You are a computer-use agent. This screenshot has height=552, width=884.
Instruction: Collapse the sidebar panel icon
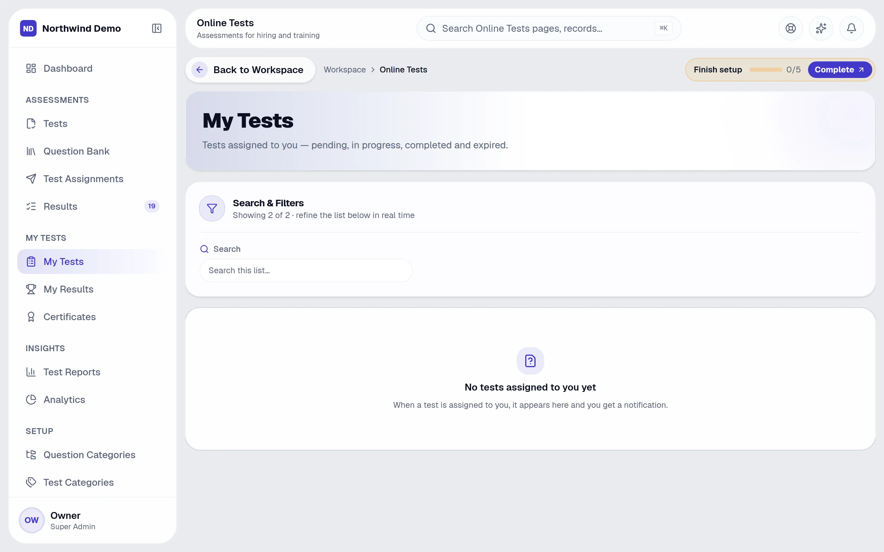(x=157, y=29)
